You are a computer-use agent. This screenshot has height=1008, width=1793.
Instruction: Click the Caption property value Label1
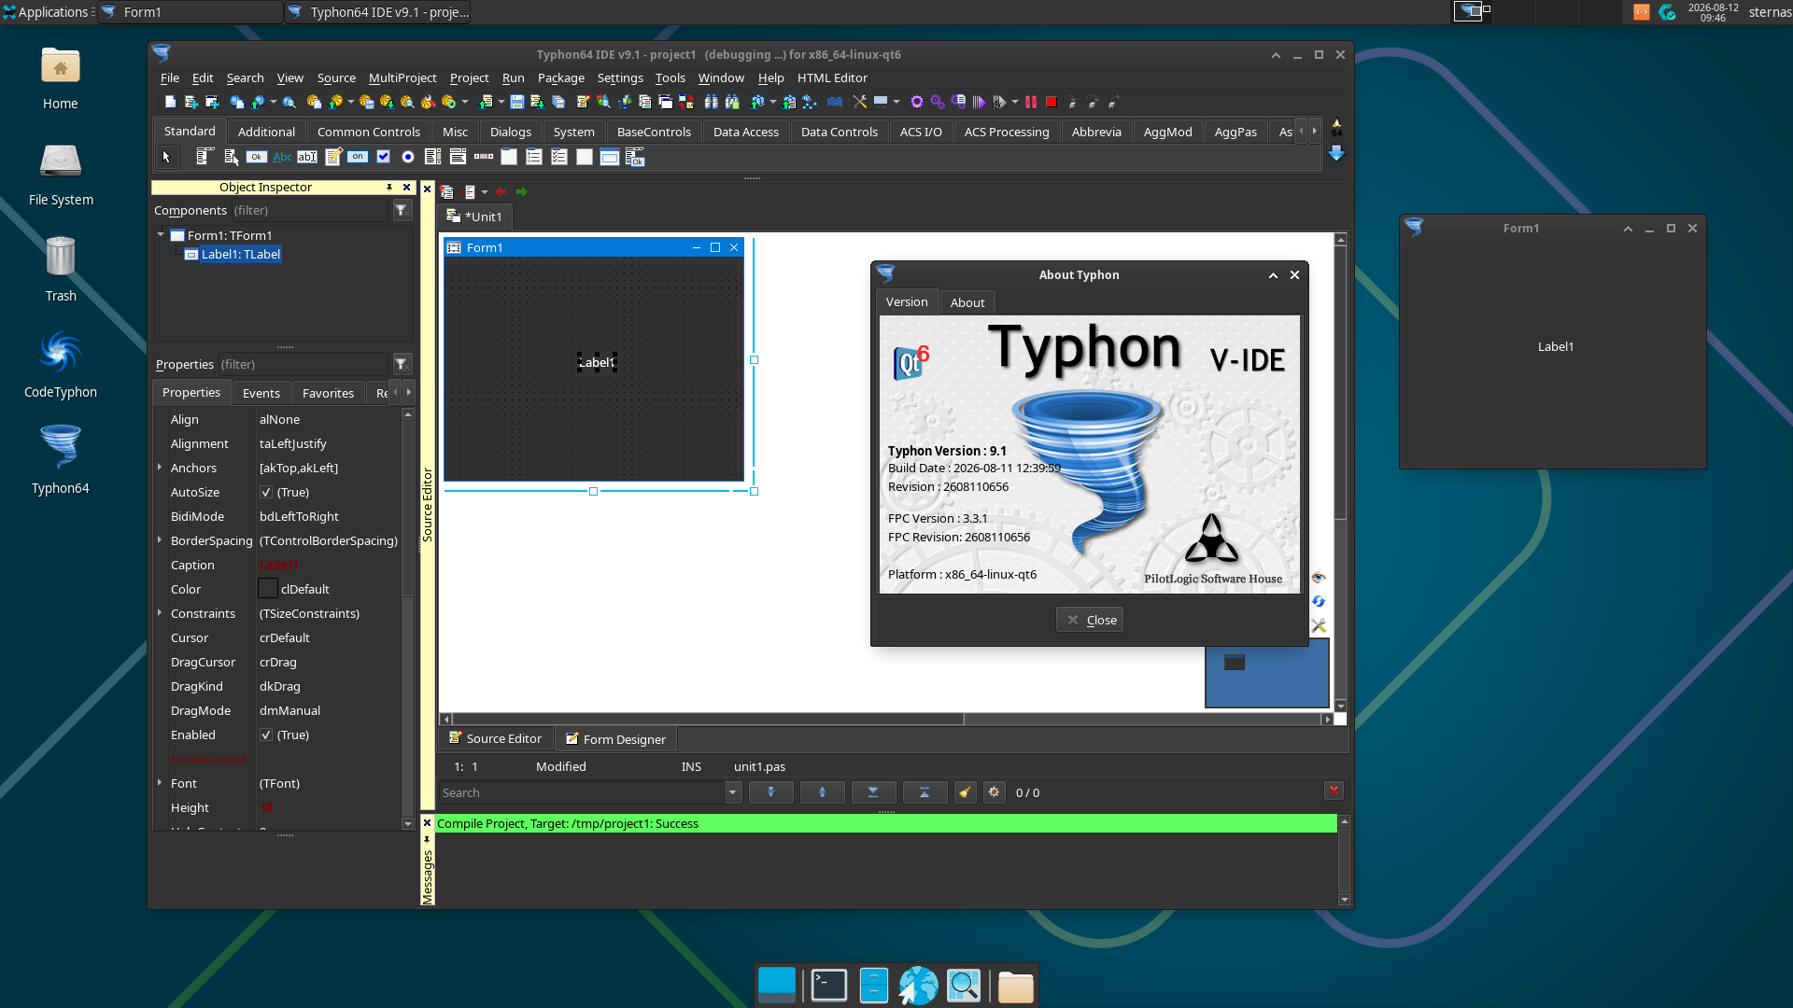(x=279, y=565)
